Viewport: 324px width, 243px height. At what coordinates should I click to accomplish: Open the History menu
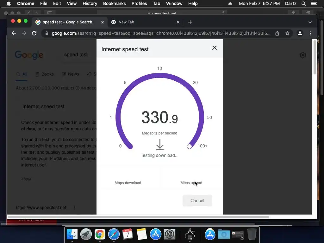(x=90, y=3)
